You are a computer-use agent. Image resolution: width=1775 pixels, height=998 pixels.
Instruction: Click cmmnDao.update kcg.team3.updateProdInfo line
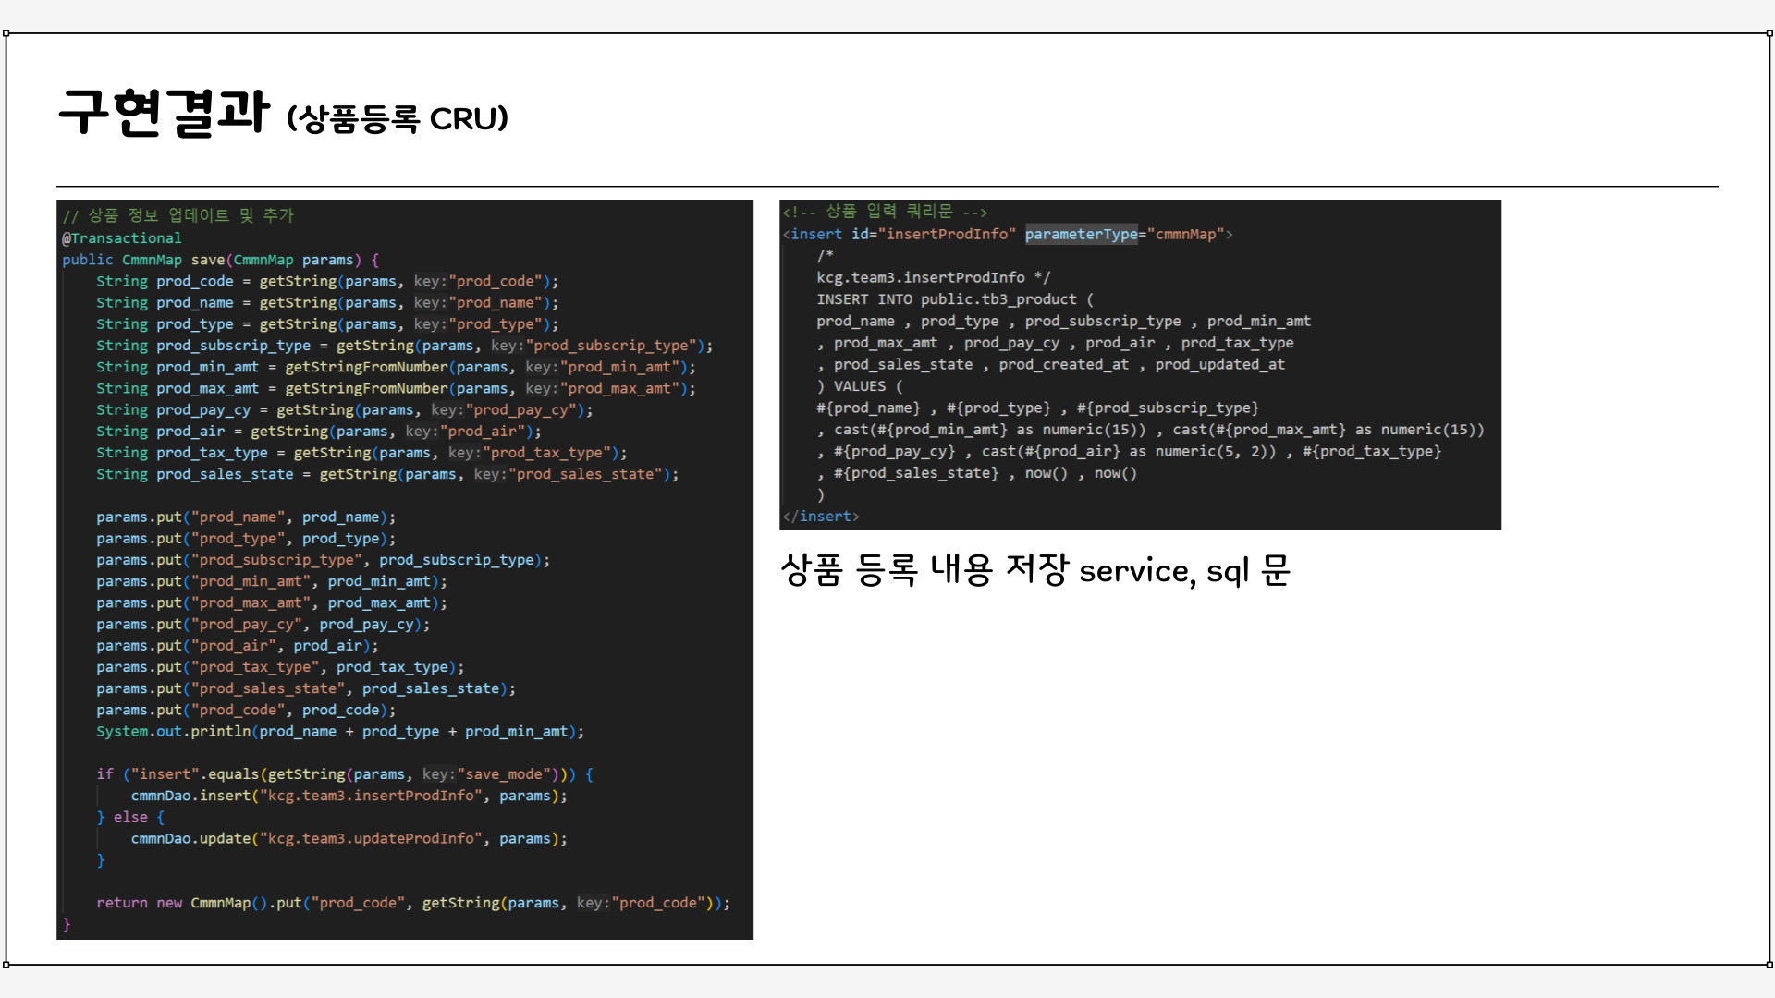(x=349, y=838)
